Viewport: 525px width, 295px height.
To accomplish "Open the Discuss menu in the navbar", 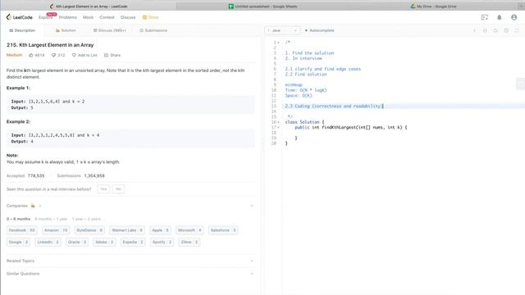I will [x=128, y=17].
